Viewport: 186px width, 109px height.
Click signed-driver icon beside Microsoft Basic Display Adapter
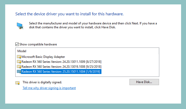(19, 57)
